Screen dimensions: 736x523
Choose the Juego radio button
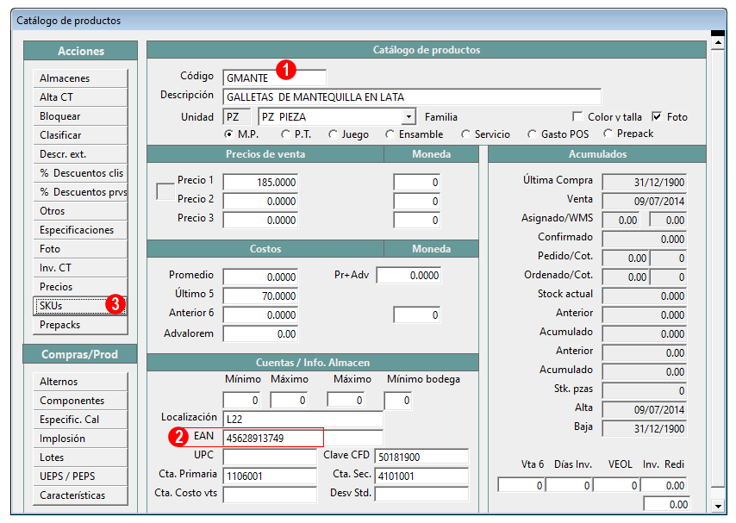[x=333, y=134]
